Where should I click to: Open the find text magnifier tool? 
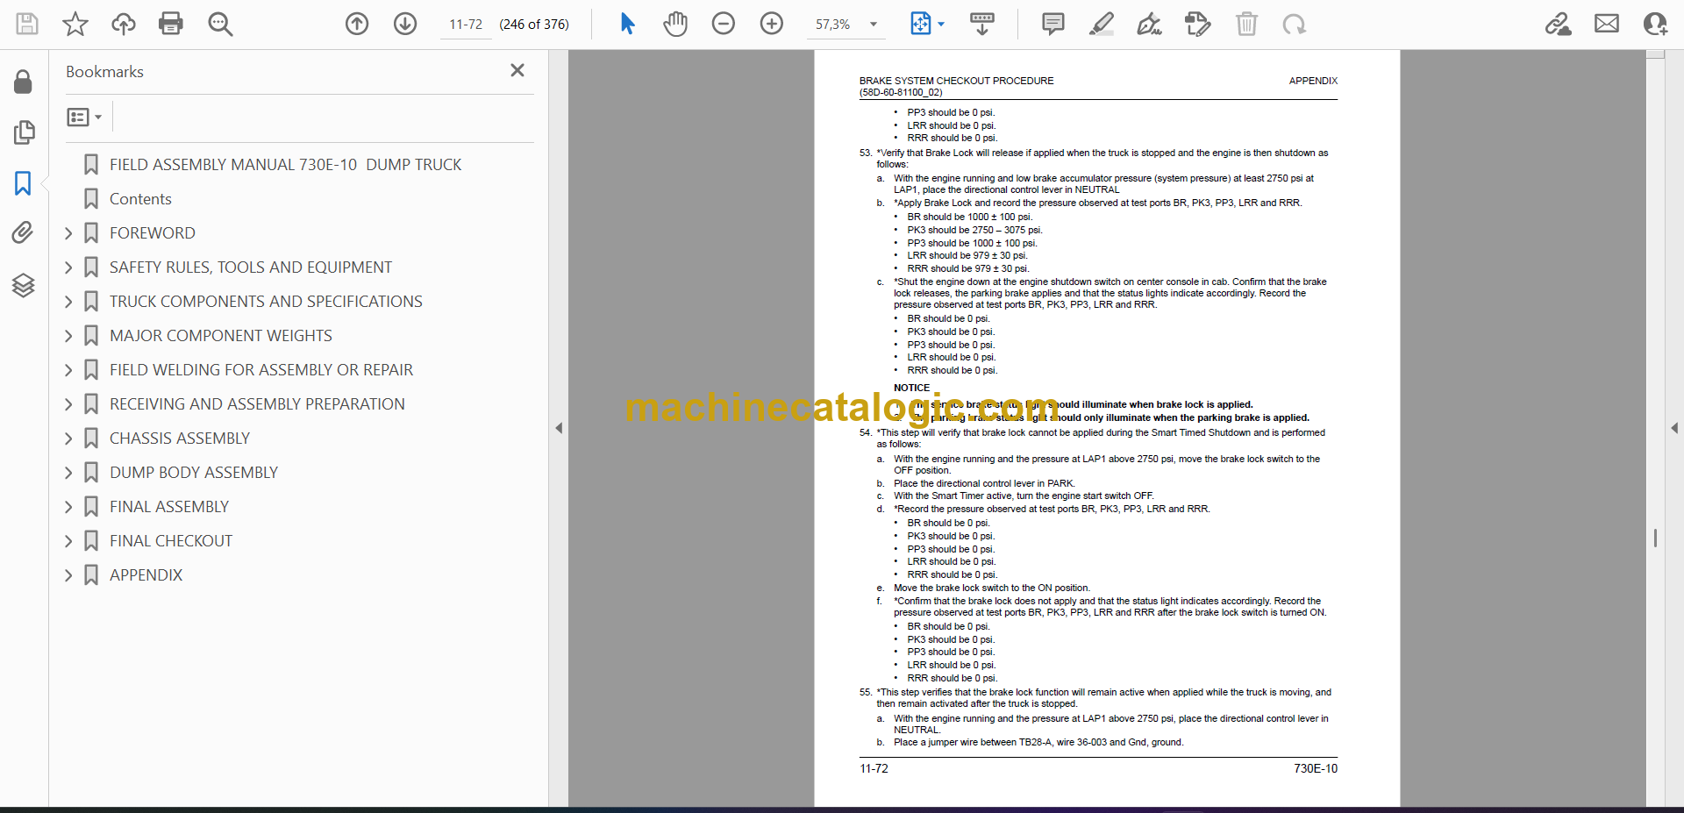click(220, 24)
